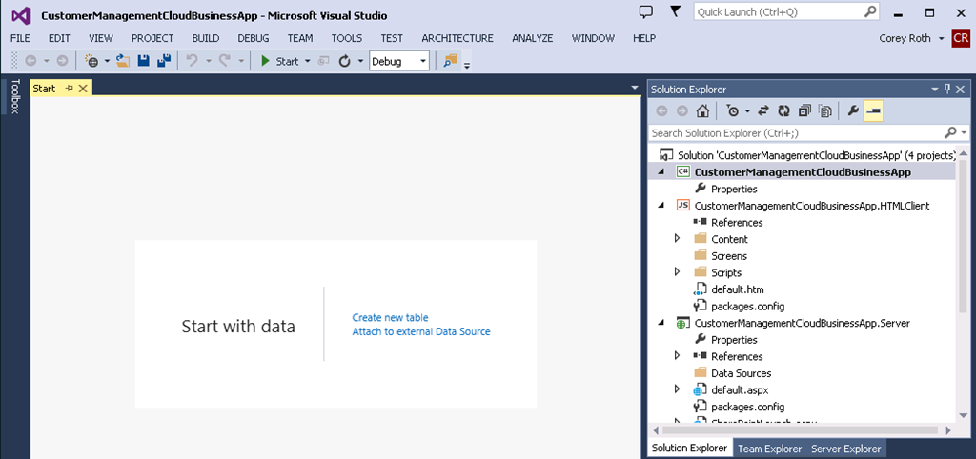The height and width of the screenshot is (459, 976).
Task: Expand default.aspx node
Action: [x=678, y=389]
